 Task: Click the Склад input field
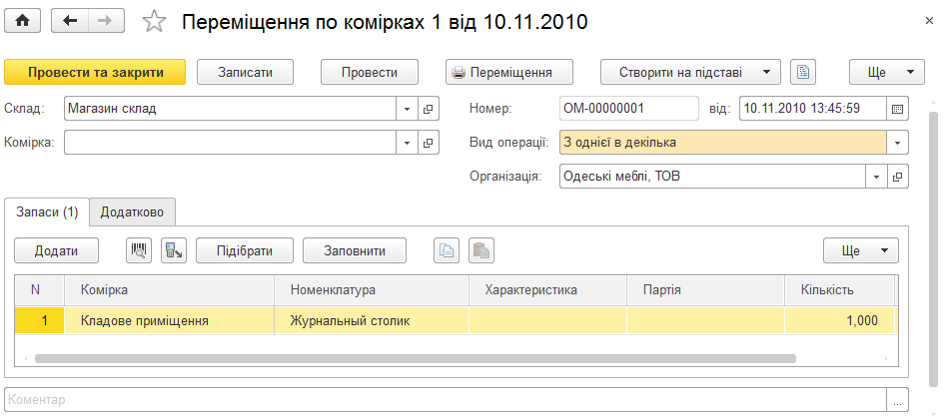pyautogui.click(x=230, y=109)
